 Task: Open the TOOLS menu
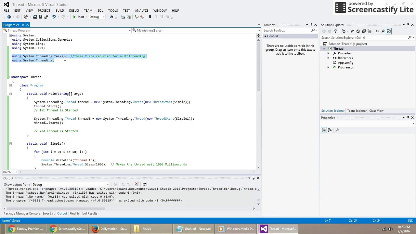[x=113, y=10]
